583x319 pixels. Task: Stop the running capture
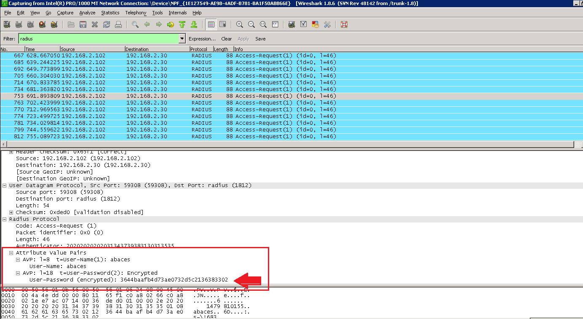[42, 24]
